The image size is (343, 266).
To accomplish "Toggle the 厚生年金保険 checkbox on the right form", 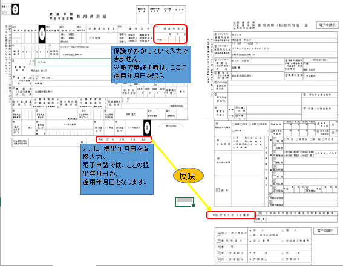I will 235,28.
